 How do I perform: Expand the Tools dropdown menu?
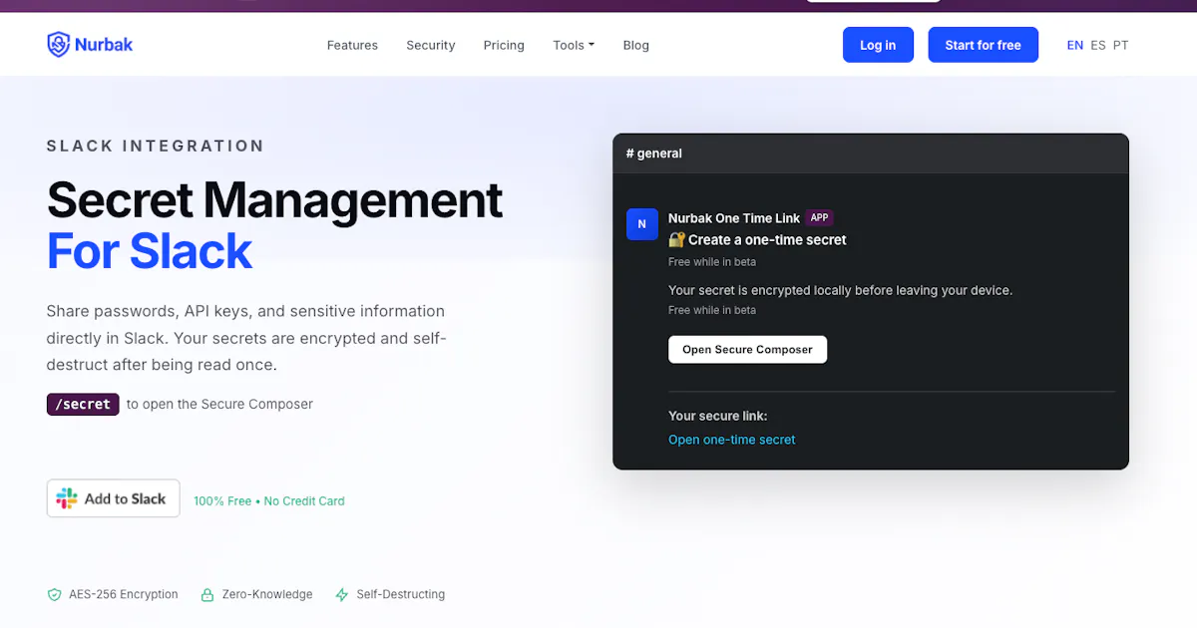pyautogui.click(x=574, y=45)
